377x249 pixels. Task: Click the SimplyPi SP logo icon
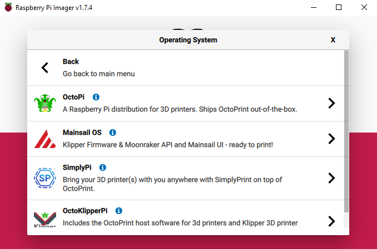(45, 177)
